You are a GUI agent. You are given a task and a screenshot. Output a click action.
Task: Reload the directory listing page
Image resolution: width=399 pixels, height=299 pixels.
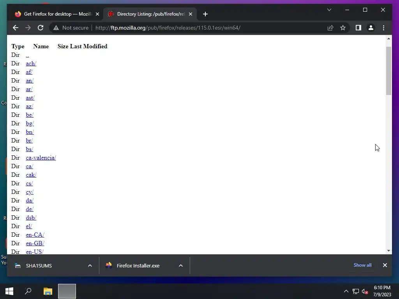[x=41, y=28]
